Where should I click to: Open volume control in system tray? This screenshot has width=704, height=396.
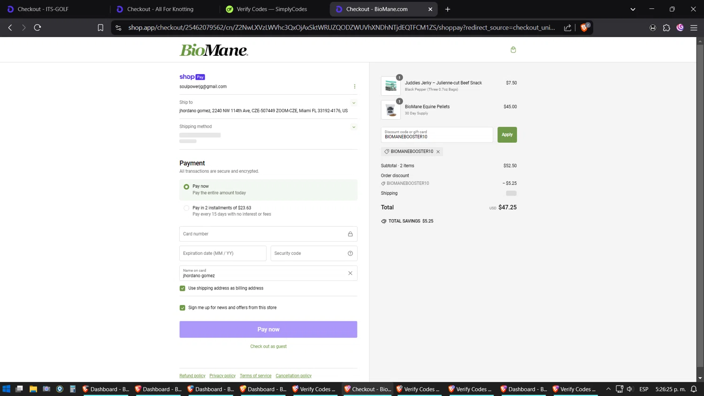tap(629, 389)
